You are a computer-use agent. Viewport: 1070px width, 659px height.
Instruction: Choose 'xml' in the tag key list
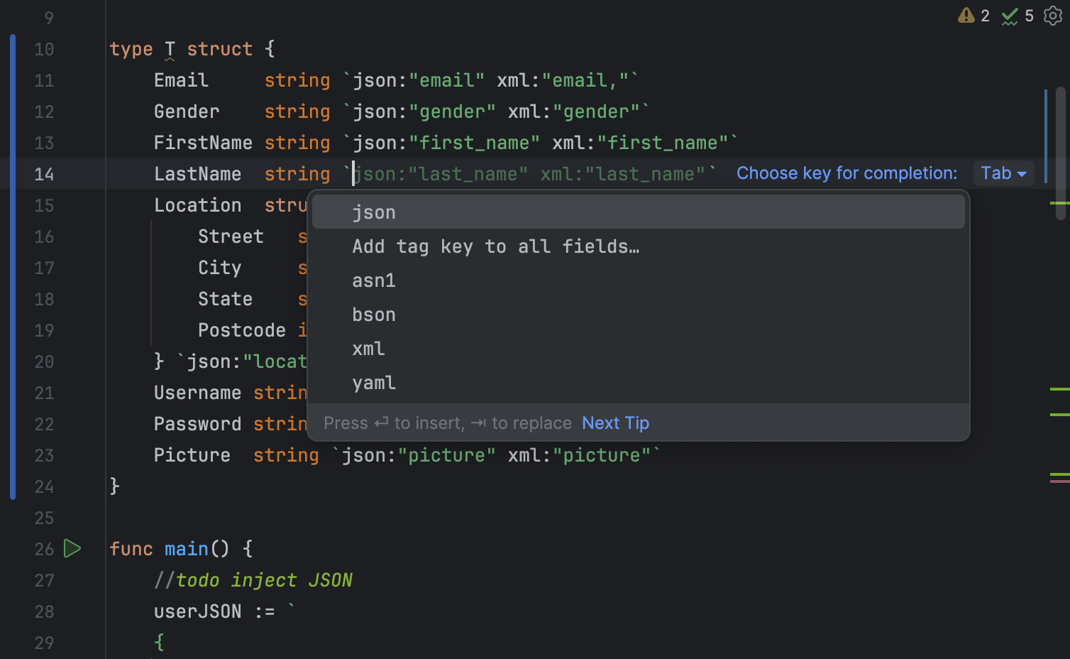(368, 349)
